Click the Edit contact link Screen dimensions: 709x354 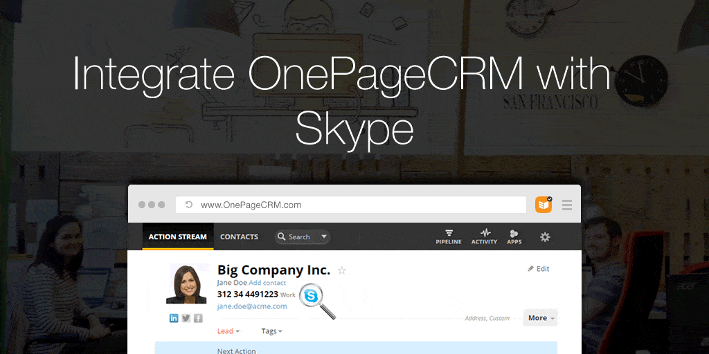[539, 269]
